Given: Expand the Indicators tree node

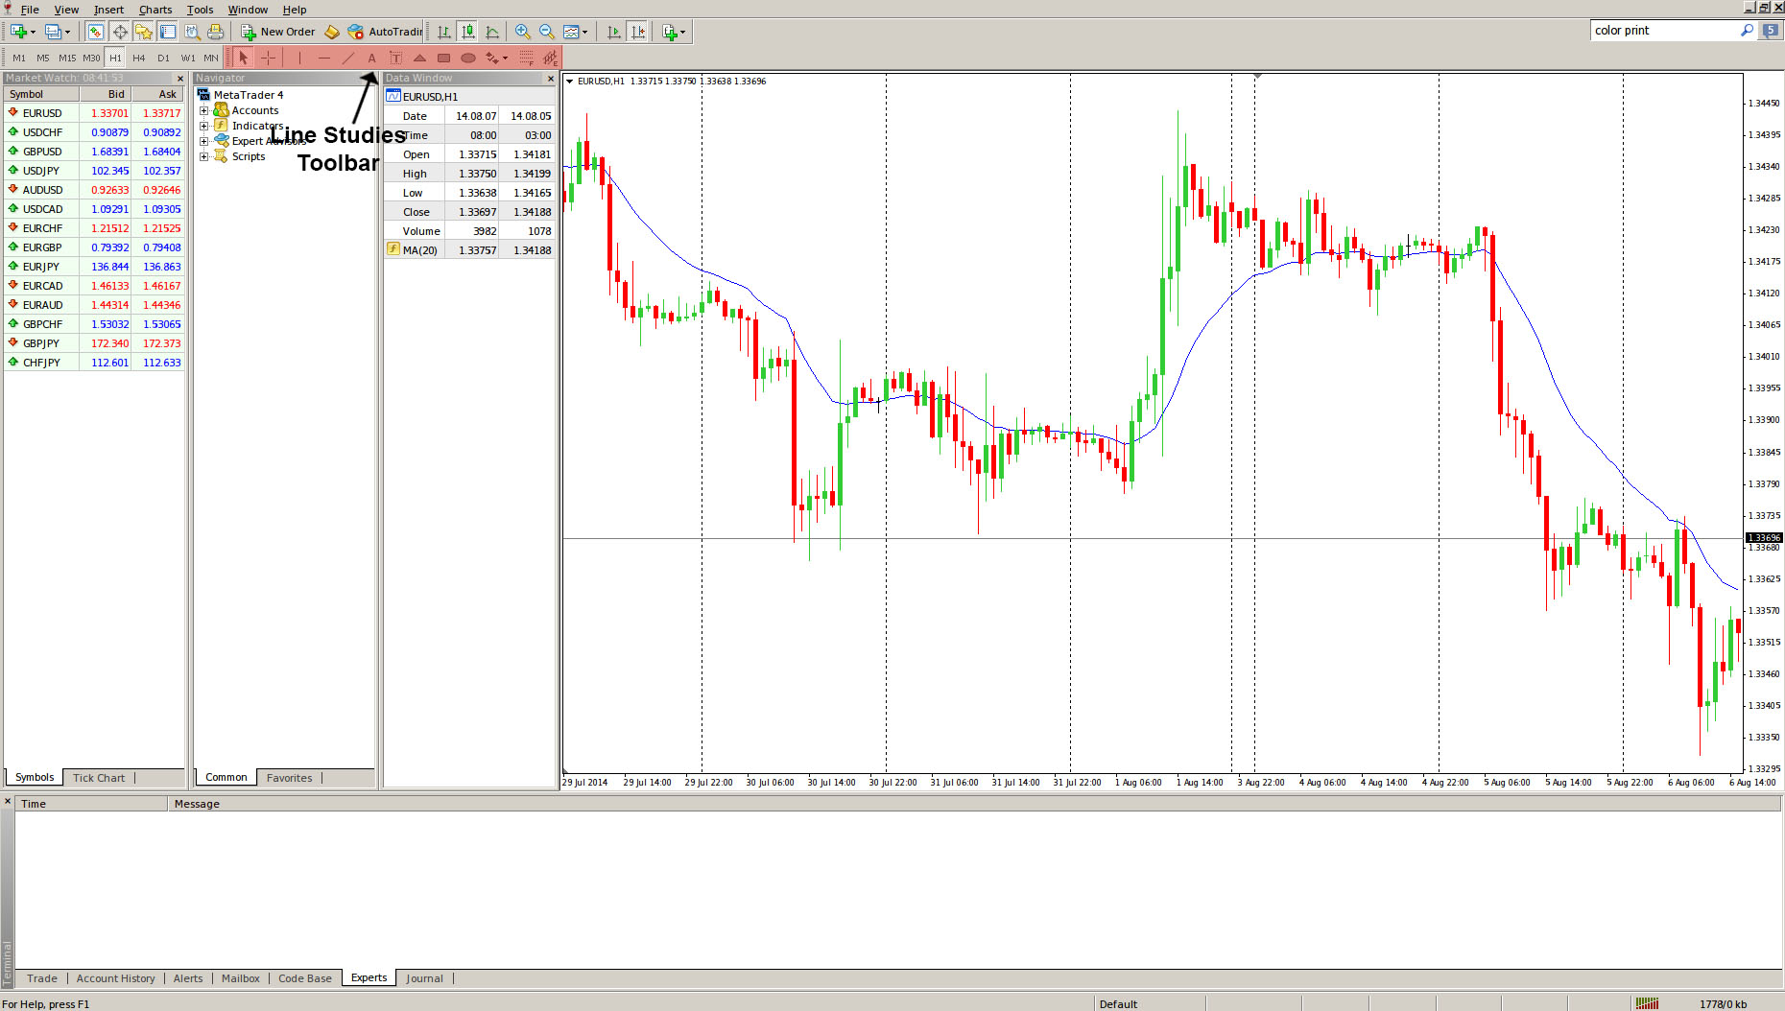Looking at the screenshot, I should pos(203,126).
